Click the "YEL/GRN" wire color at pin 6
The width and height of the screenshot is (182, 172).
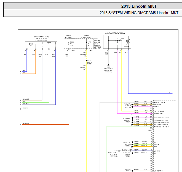coord(144,143)
